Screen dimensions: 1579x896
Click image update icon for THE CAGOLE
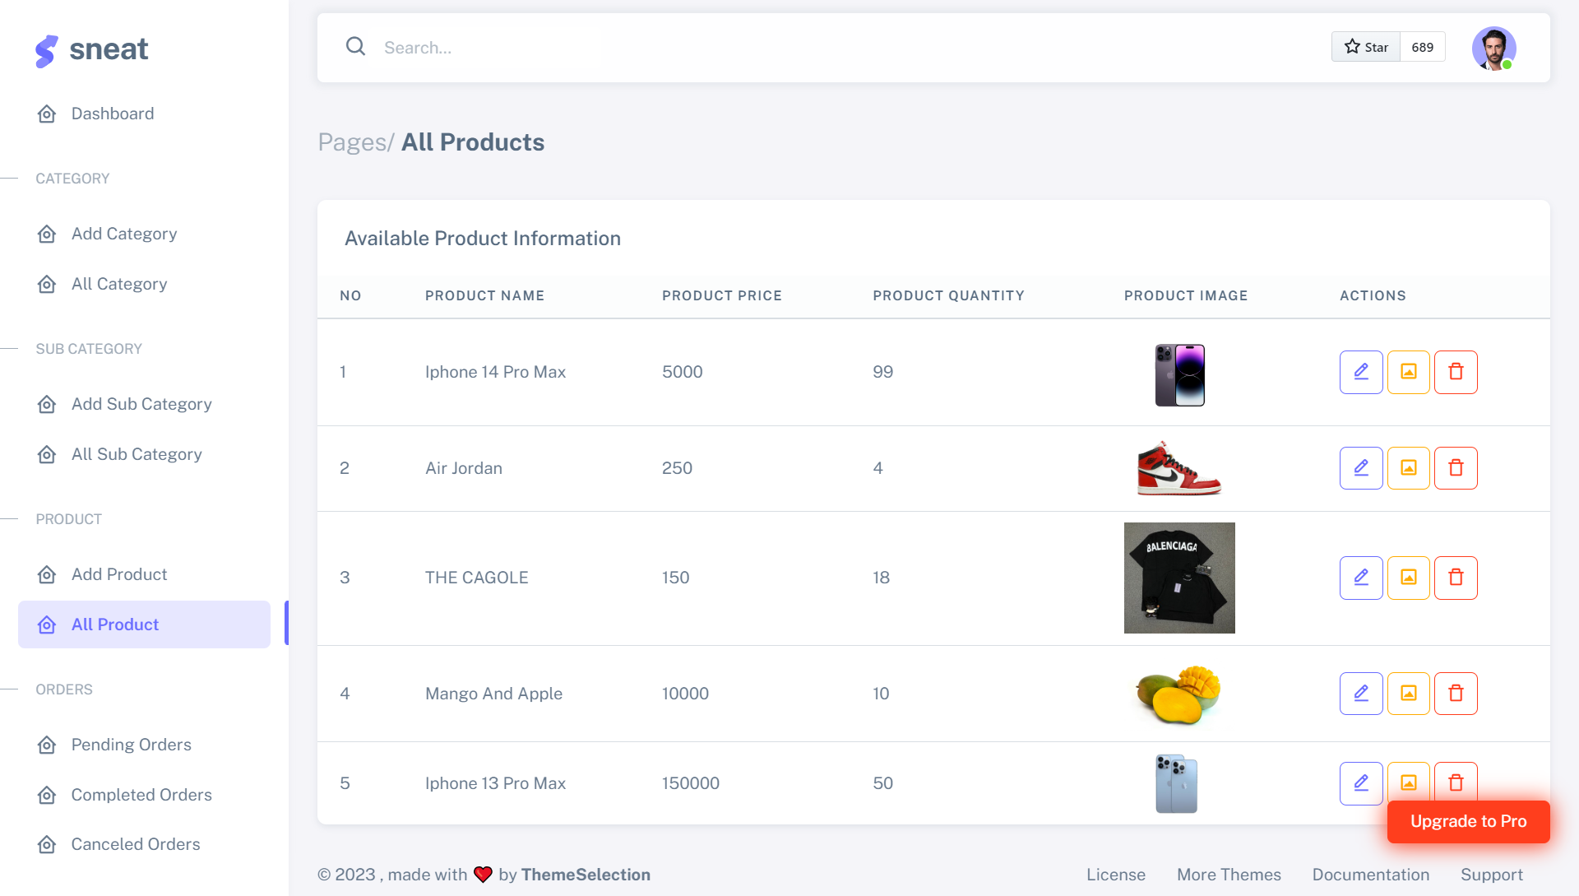[1408, 578]
